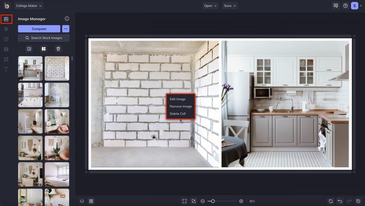
Task: Open the help question mark icon
Action: pyautogui.click(x=345, y=5)
